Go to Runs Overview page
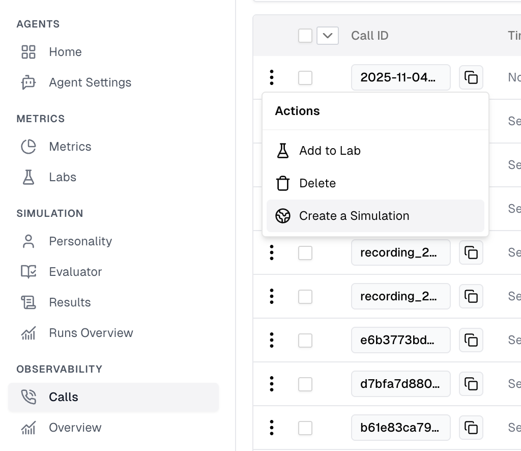The image size is (521, 451). point(91,333)
